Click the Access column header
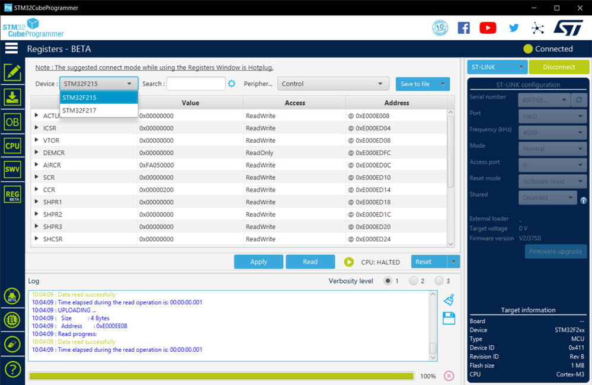 pos(295,102)
